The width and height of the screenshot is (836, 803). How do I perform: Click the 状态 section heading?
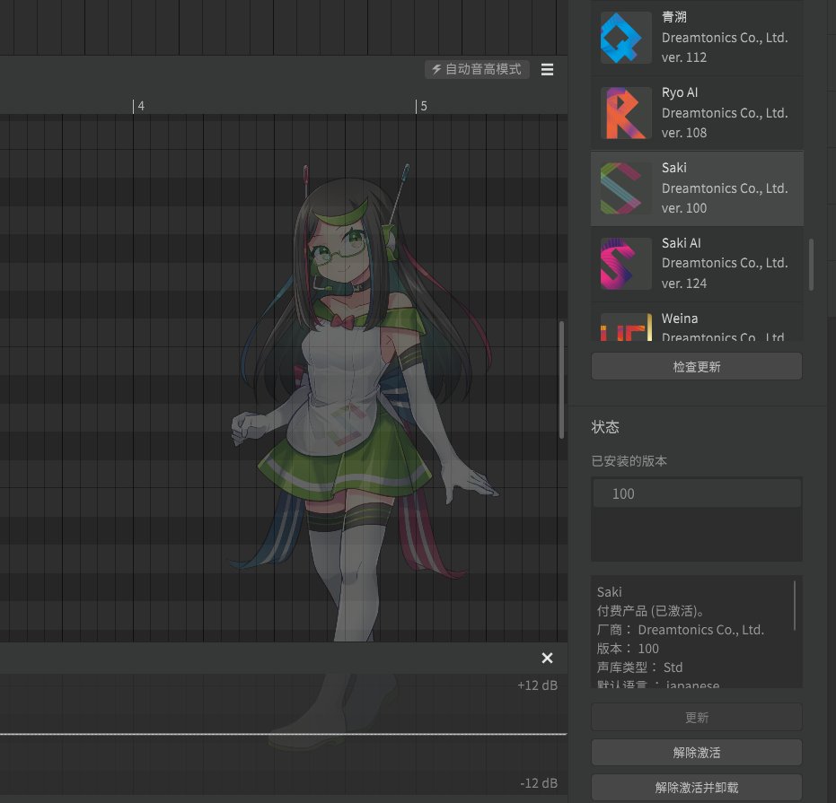(605, 427)
